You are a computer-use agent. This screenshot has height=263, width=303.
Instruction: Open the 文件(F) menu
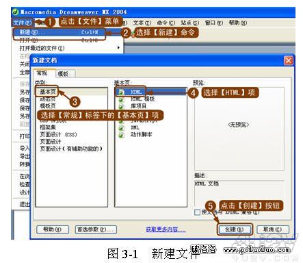pyautogui.click(x=23, y=23)
